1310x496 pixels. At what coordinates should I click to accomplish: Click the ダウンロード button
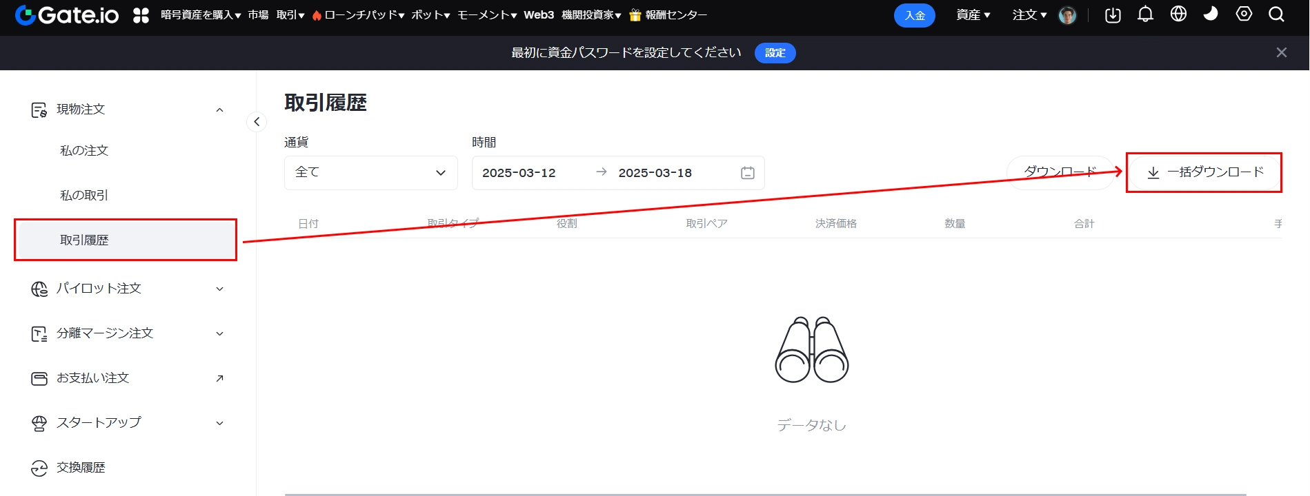click(1060, 172)
